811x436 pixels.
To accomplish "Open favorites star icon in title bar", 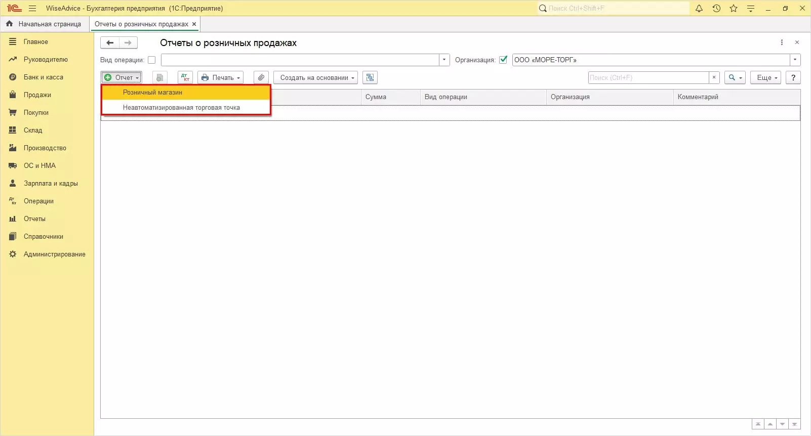I will click(734, 8).
